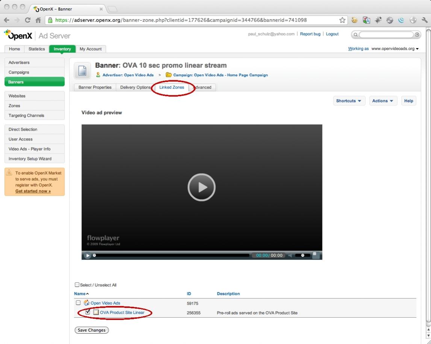
Task: Follow the Get started now link
Action: point(33,191)
